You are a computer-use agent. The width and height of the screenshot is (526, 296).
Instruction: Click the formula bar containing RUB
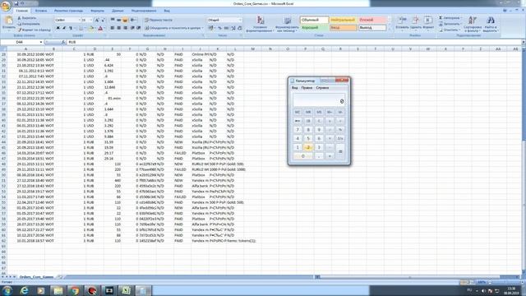pos(293,42)
